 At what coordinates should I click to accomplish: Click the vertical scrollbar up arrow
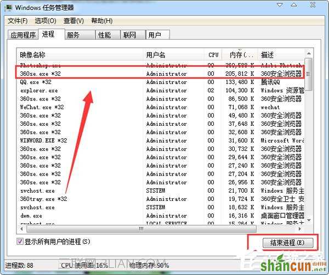(308, 54)
